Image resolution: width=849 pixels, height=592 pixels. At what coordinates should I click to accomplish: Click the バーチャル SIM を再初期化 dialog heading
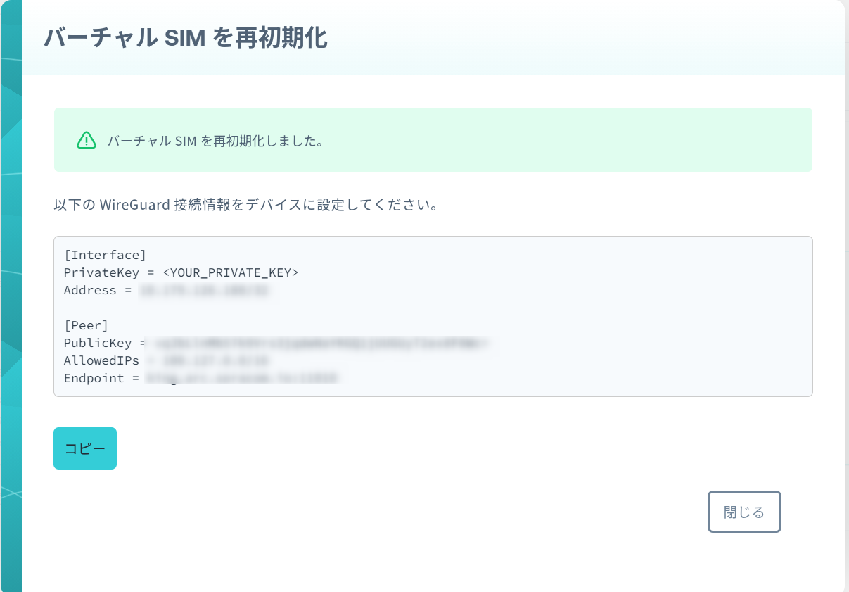pos(186,38)
